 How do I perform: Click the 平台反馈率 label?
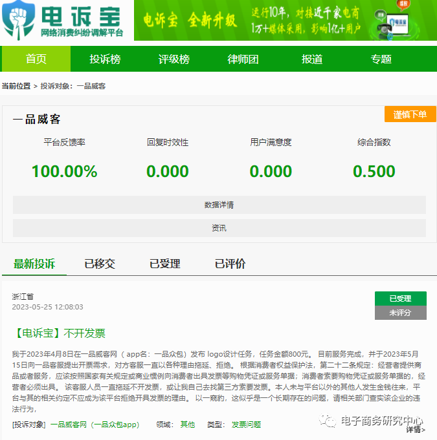click(x=64, y=142)
